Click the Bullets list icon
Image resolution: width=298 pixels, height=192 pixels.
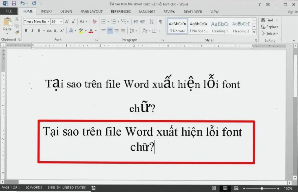pyautogui.click(x=103, y=22)
